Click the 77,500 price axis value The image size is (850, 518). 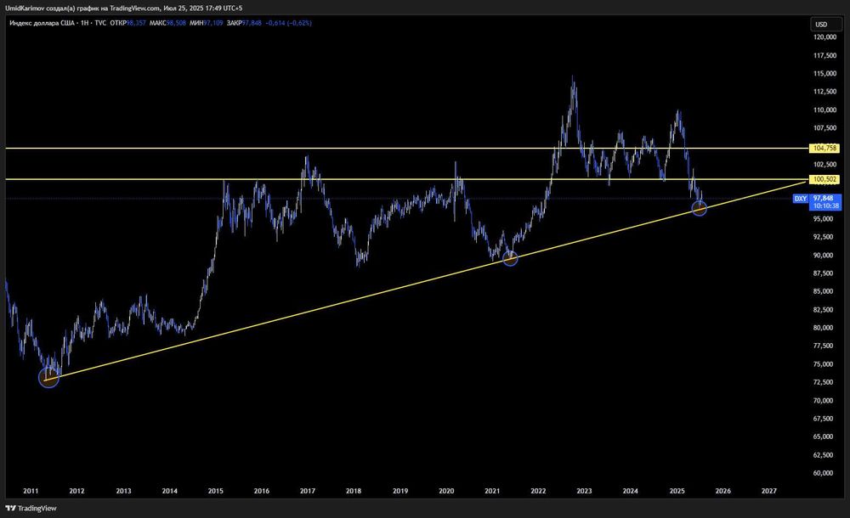(824, 346)
